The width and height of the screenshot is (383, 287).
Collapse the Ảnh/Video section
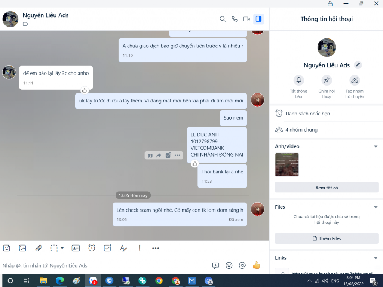(x=376, y=146)
